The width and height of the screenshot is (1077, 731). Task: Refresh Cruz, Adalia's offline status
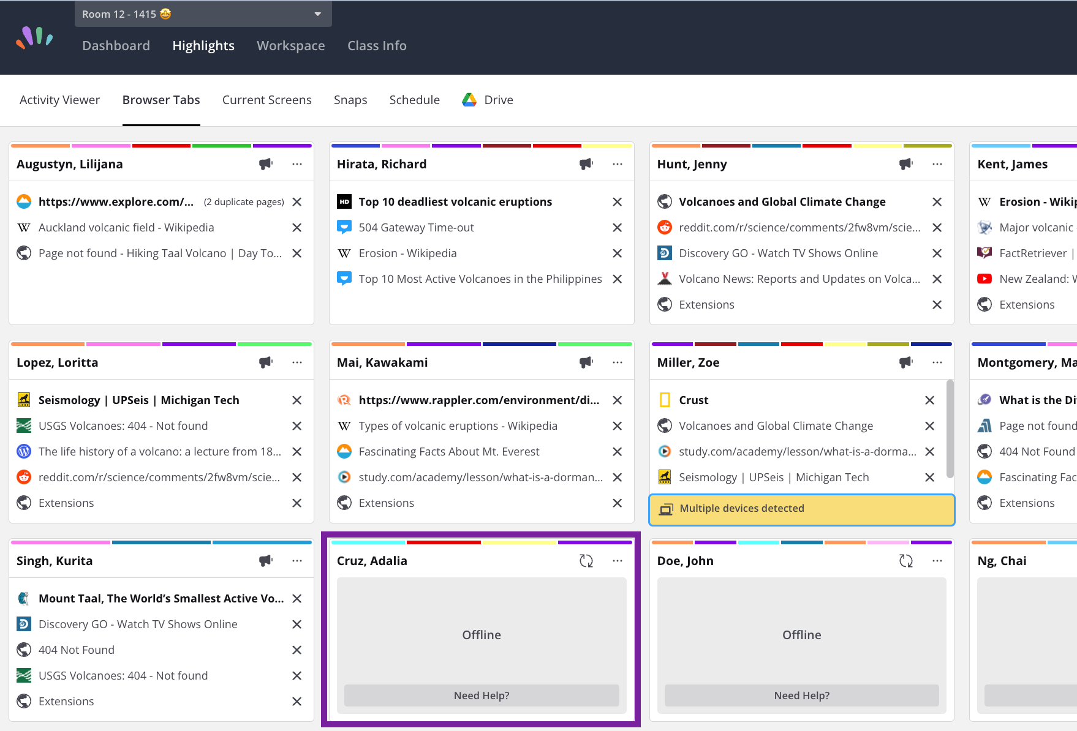[586, 561]
